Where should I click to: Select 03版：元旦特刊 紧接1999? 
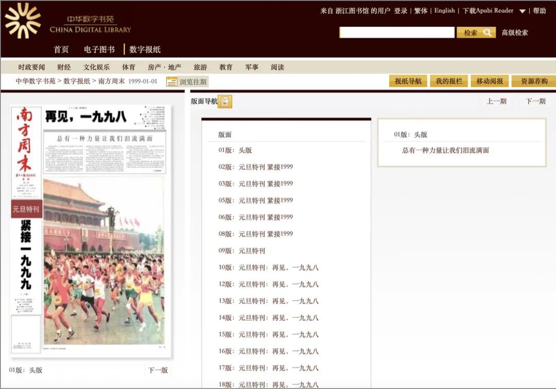(256, 183)
